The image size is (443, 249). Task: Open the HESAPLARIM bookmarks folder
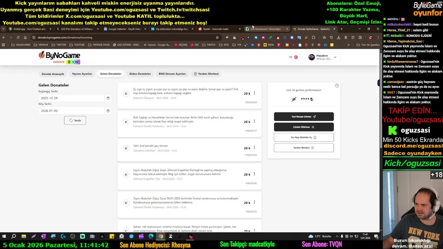20,45
